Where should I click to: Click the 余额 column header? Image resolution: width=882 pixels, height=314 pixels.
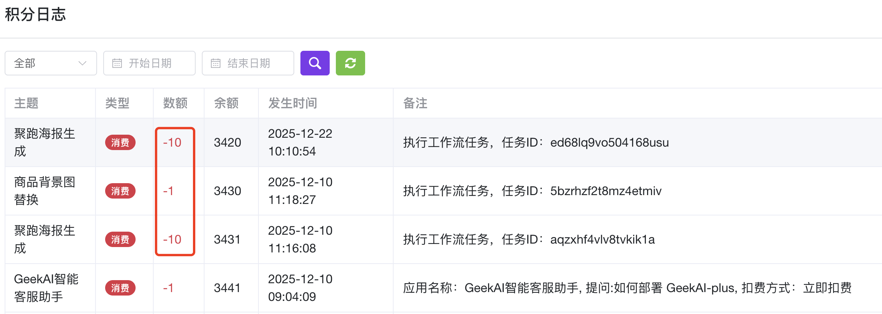pos(226,103)
